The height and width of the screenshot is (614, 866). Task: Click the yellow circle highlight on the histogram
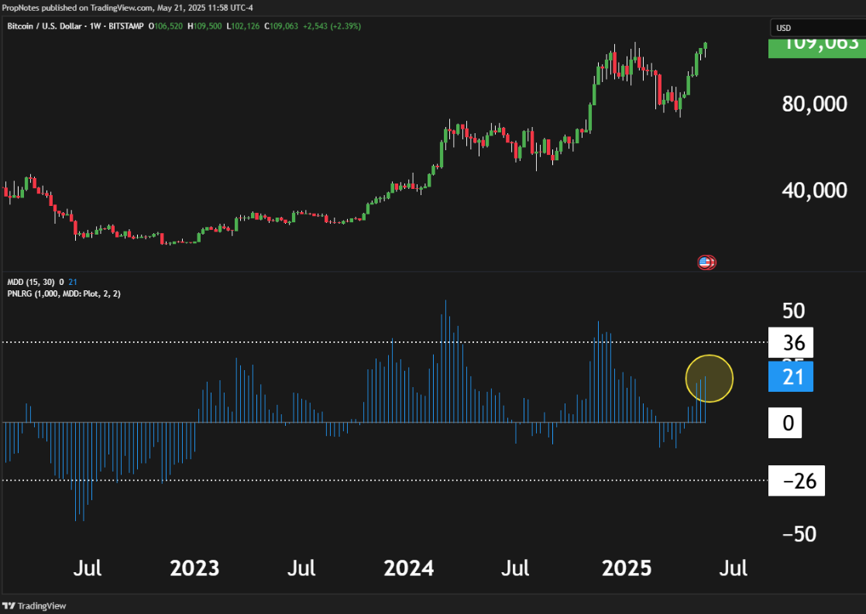pyautogui.click(x=709, y=379)
